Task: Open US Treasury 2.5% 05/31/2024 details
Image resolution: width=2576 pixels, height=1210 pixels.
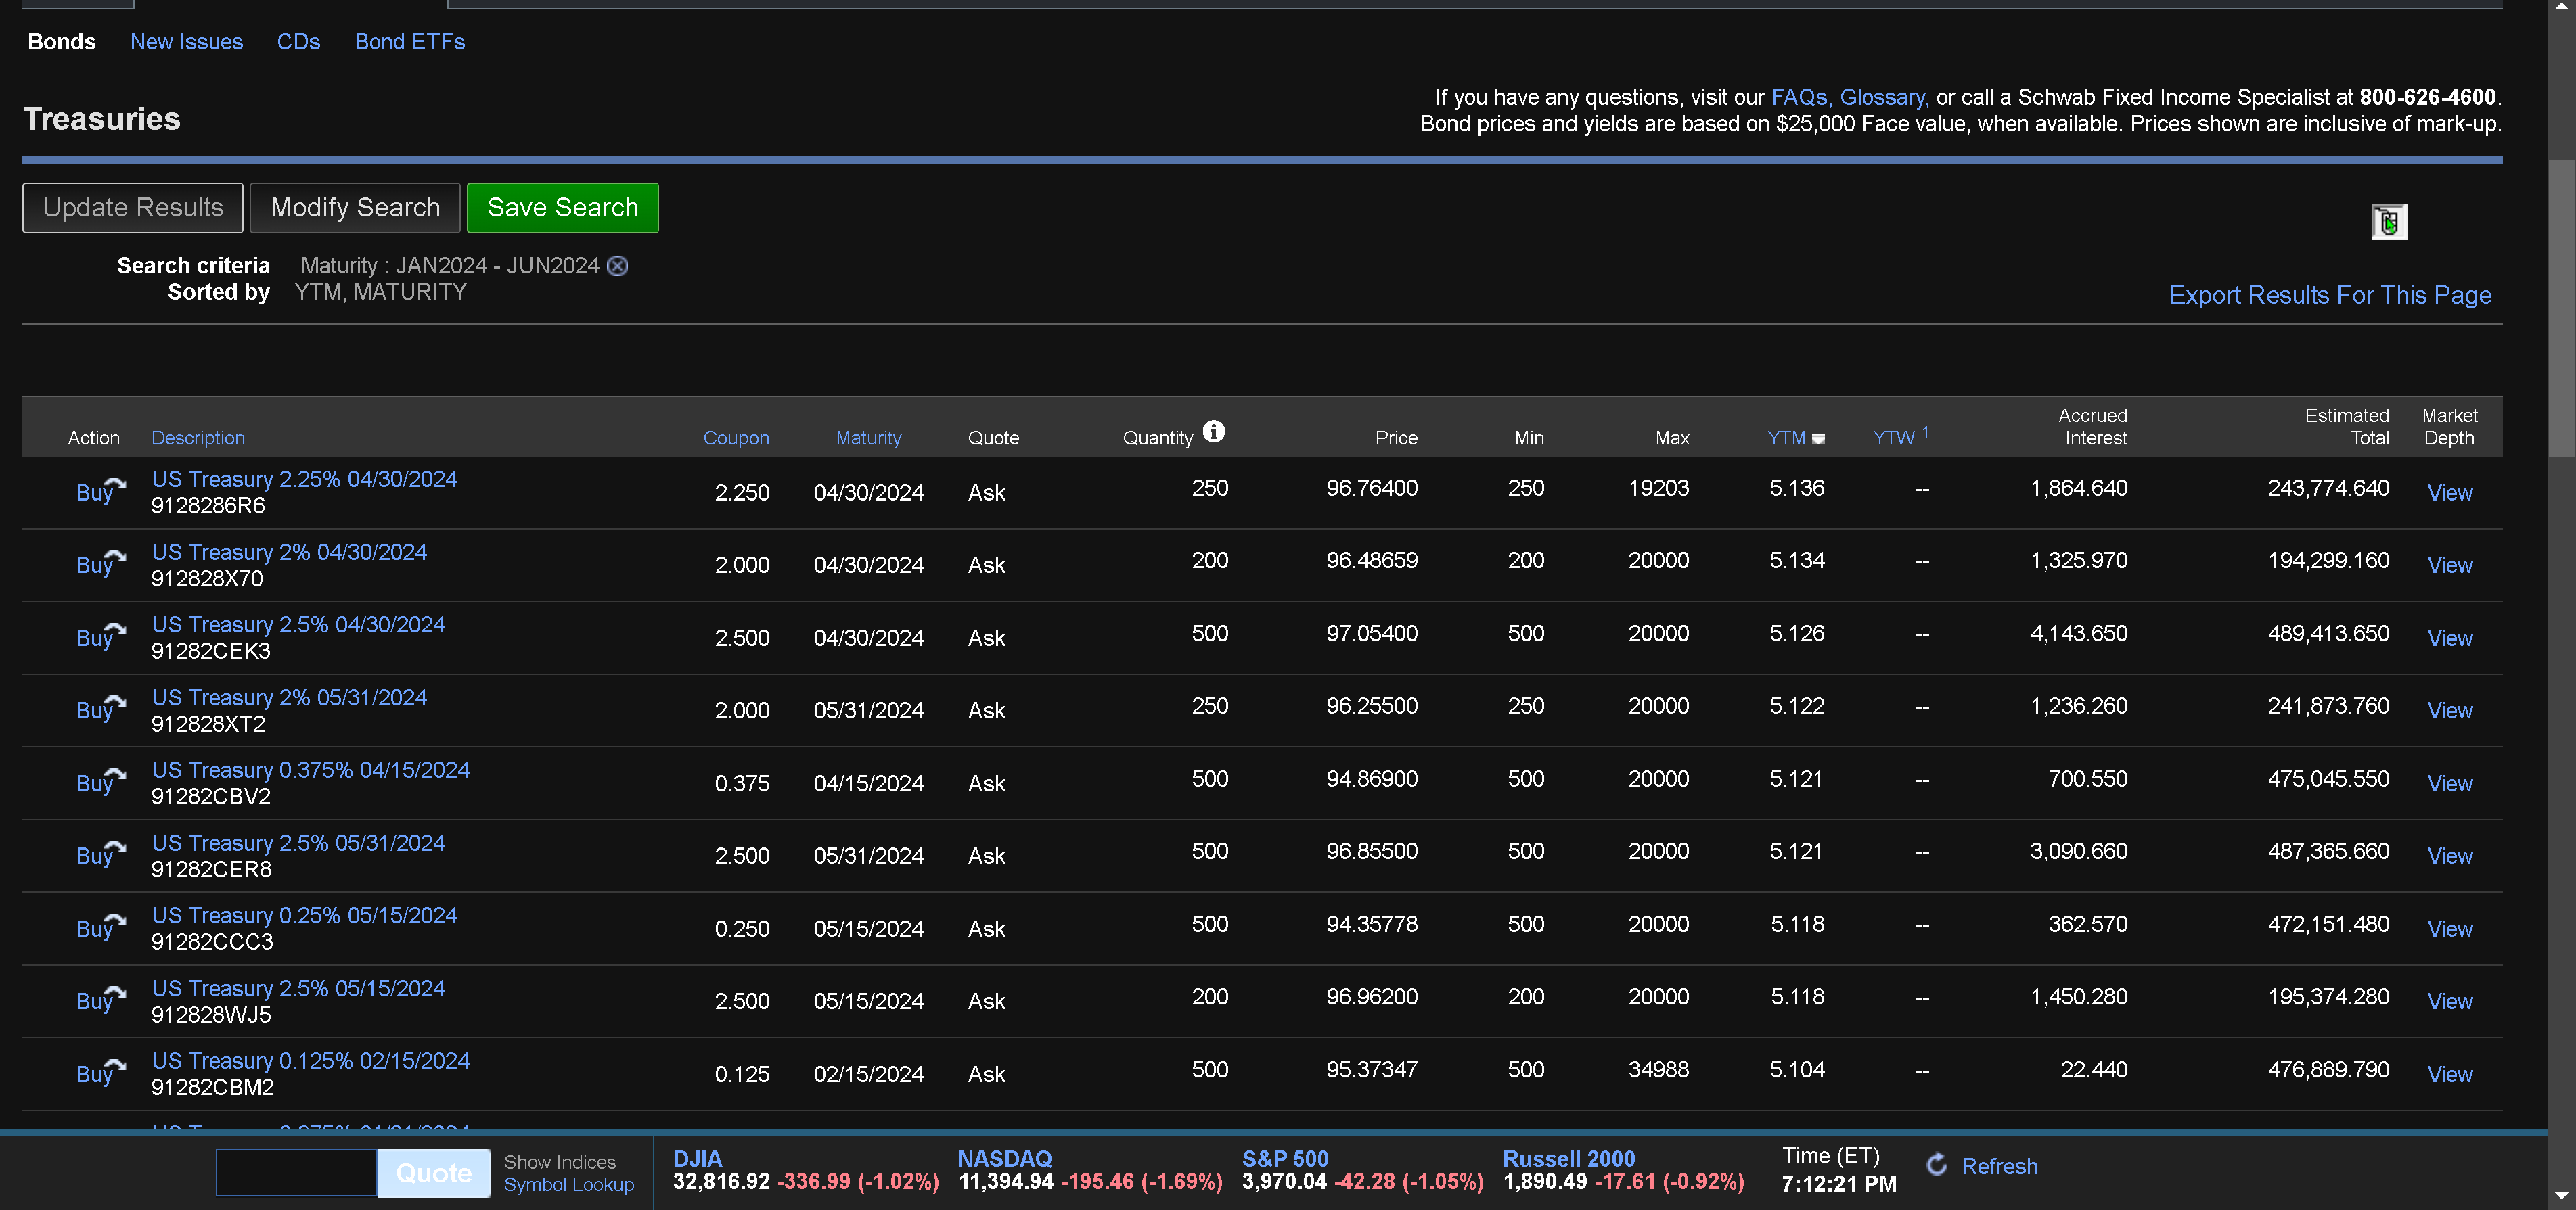Action: tap(298, 843)
